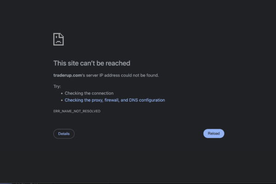Image resolution: width=276 pixels, height=184 pixels.
Task: Click the 'Checking the connection' suggestion
Action: (x=89, y=93)
